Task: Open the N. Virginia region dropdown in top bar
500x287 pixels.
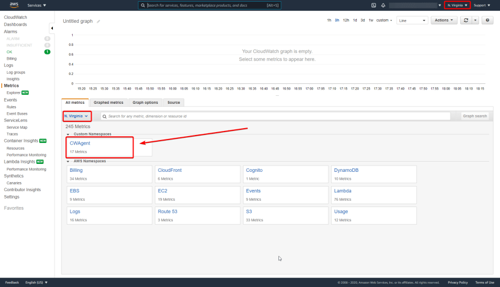Action: (x=457, y=6)
